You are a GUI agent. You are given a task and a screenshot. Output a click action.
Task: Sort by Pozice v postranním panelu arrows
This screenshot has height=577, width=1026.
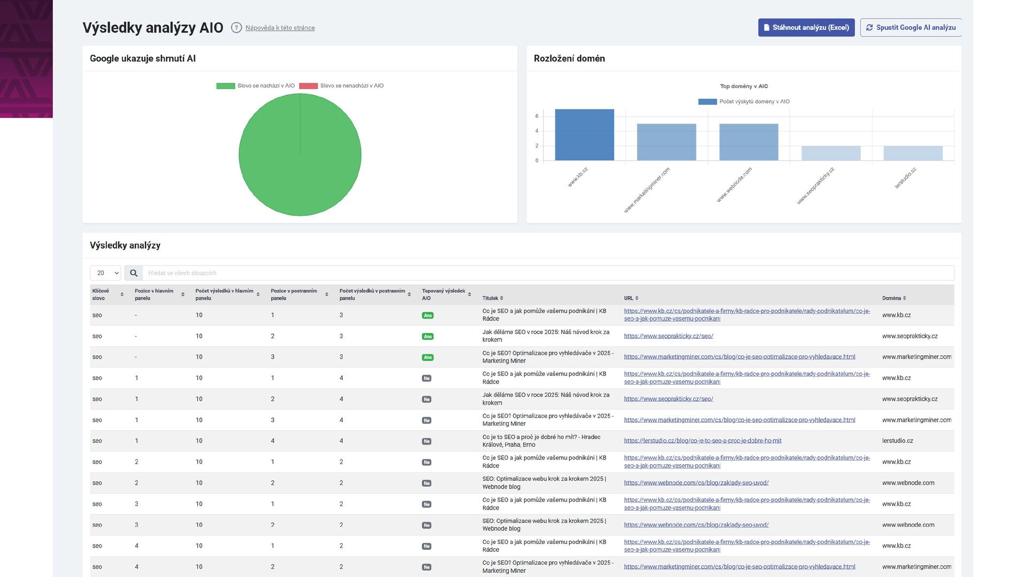[327, 294]
